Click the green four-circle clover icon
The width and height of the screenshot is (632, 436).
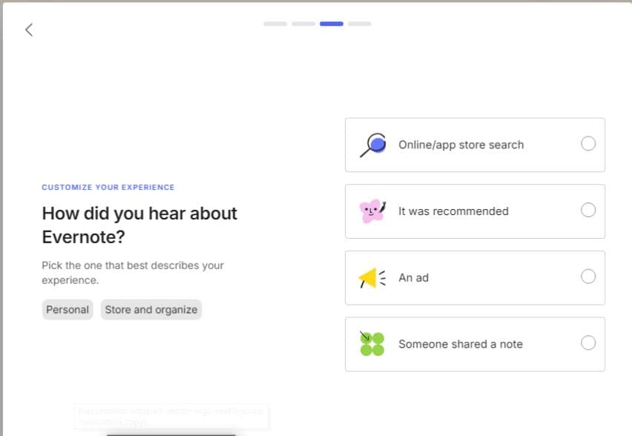click(x=372, y=343)
